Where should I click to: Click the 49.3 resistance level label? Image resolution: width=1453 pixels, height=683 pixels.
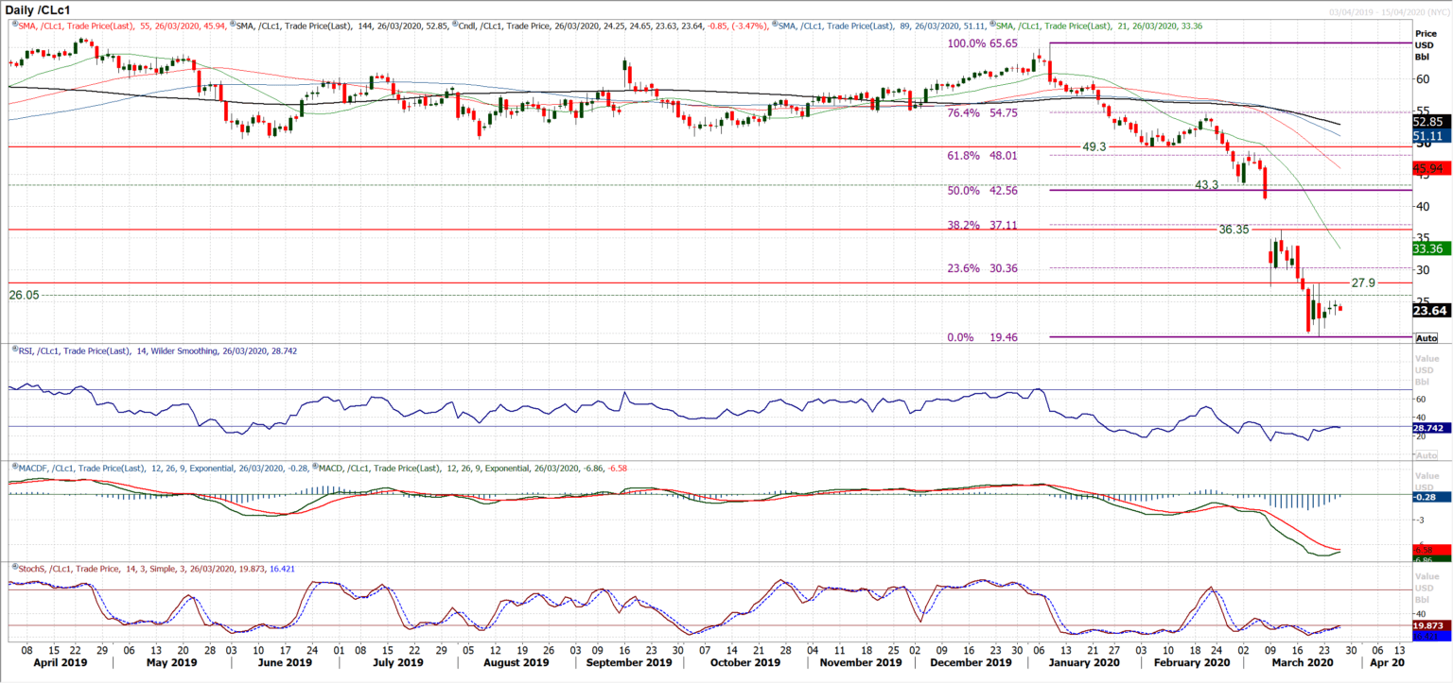pyautogui.click(x=1095, y=146)
